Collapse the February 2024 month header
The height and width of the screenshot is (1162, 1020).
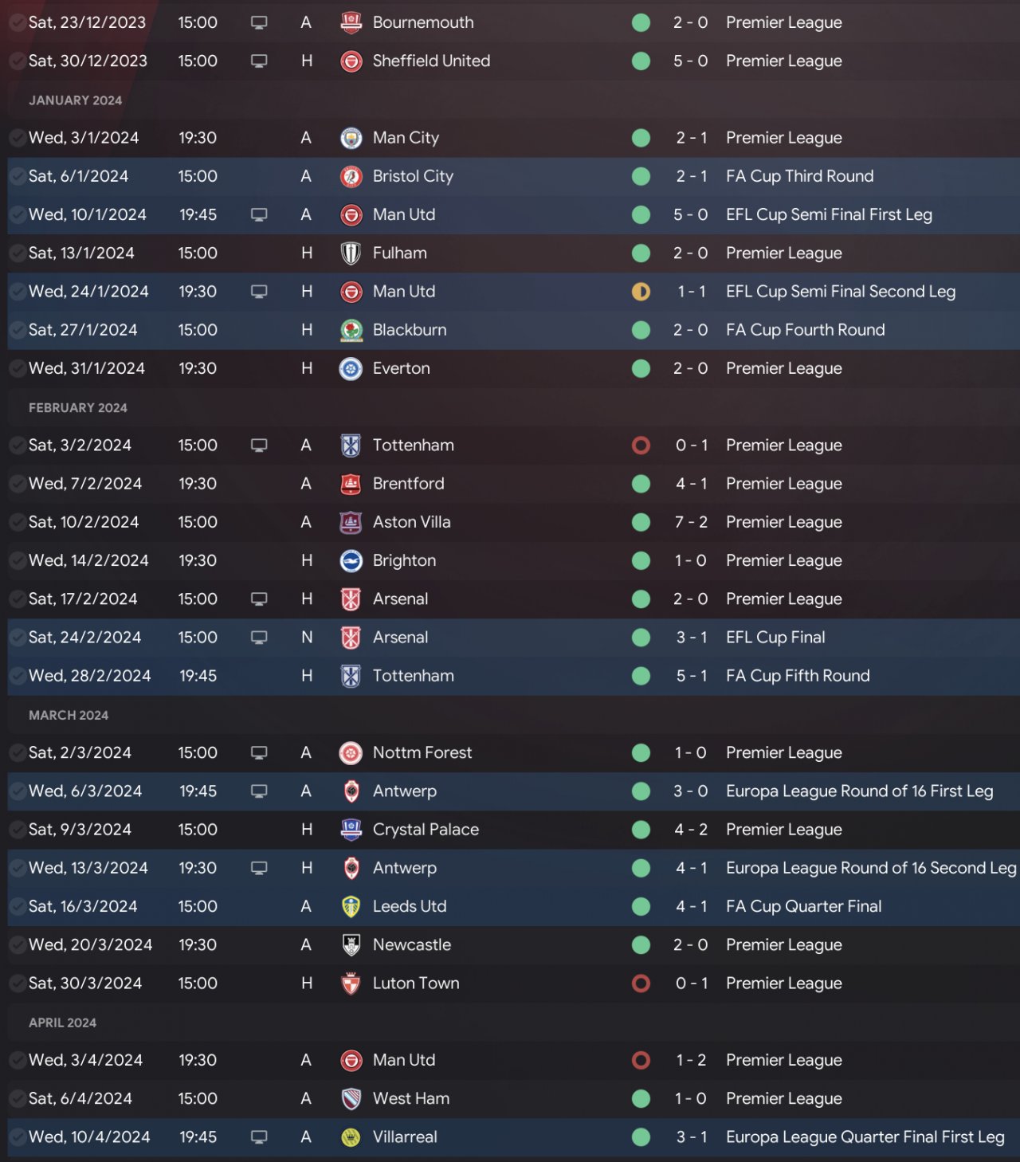pyautogui.click(x=78, y=408)
